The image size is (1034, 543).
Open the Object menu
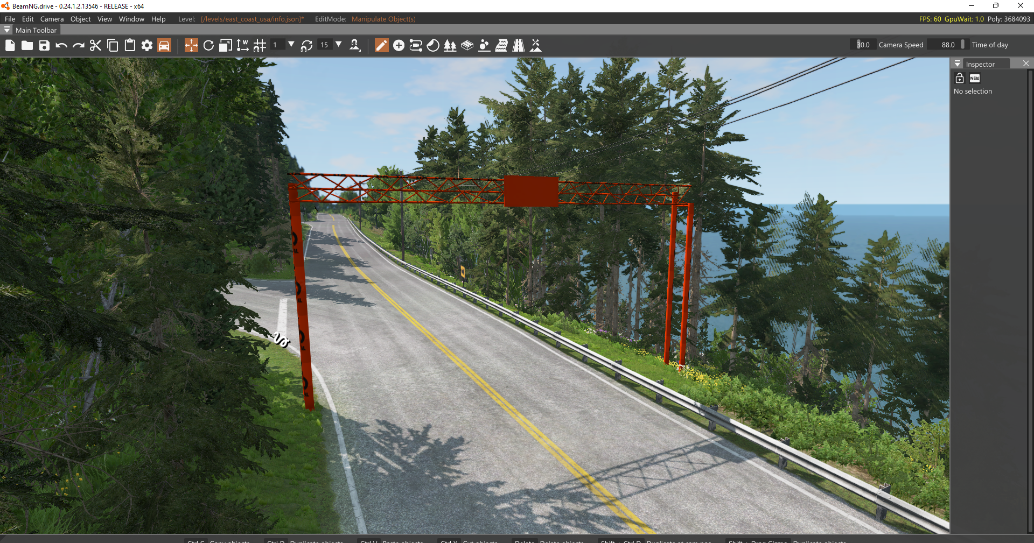tap(81, 19)
